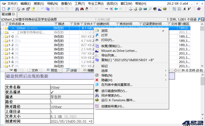Open the Properties toolbar icon
The image size is (205, 126).
click(x=28, y=9)
